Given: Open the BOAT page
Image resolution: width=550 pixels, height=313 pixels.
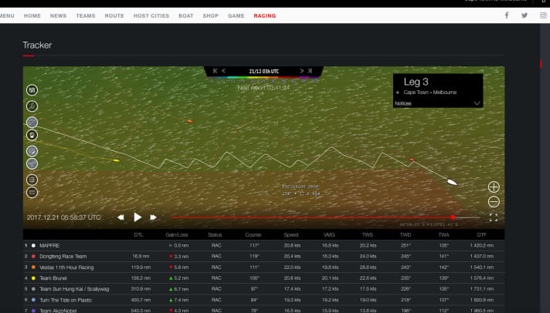Looking at the screenshot, I should 186,15.
